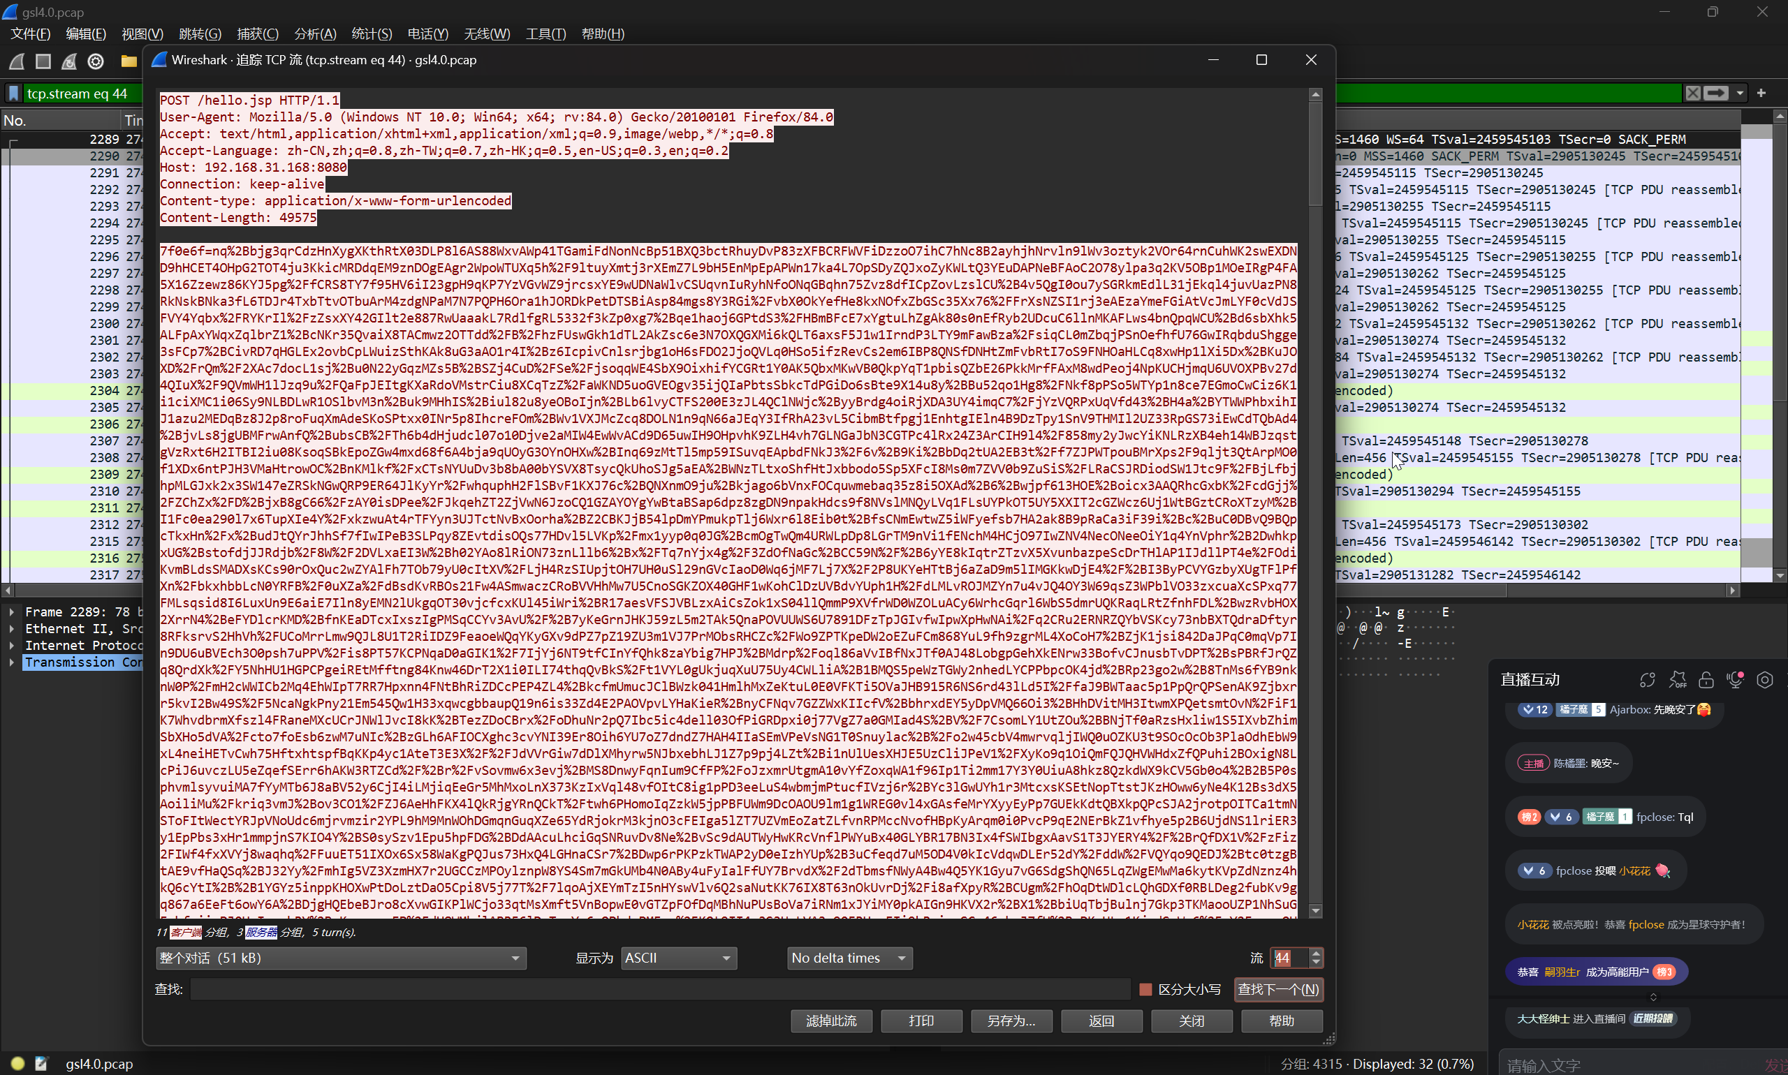
Task: Toggle the case sensitive 区分大小写 checkbox
Action: click(1146, 990)
